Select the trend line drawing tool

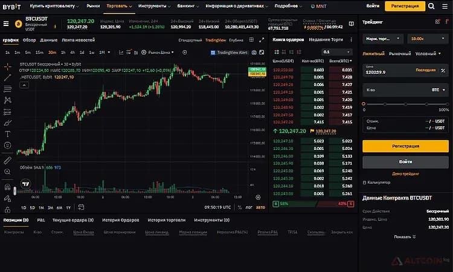pyautogui.click(x=7, y=77)
